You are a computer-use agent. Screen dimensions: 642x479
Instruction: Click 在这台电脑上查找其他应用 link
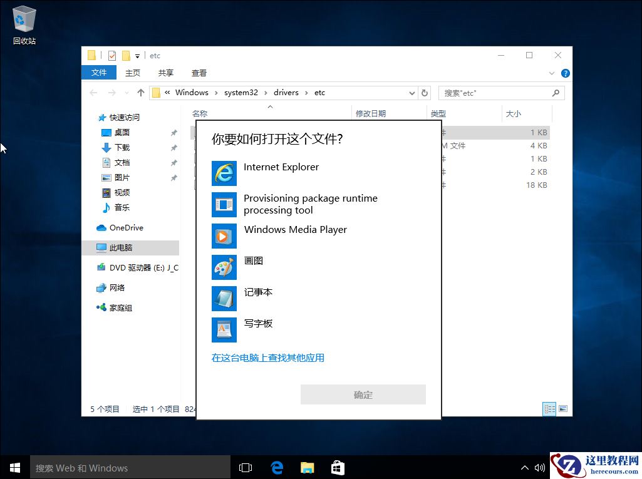(268, 358)
